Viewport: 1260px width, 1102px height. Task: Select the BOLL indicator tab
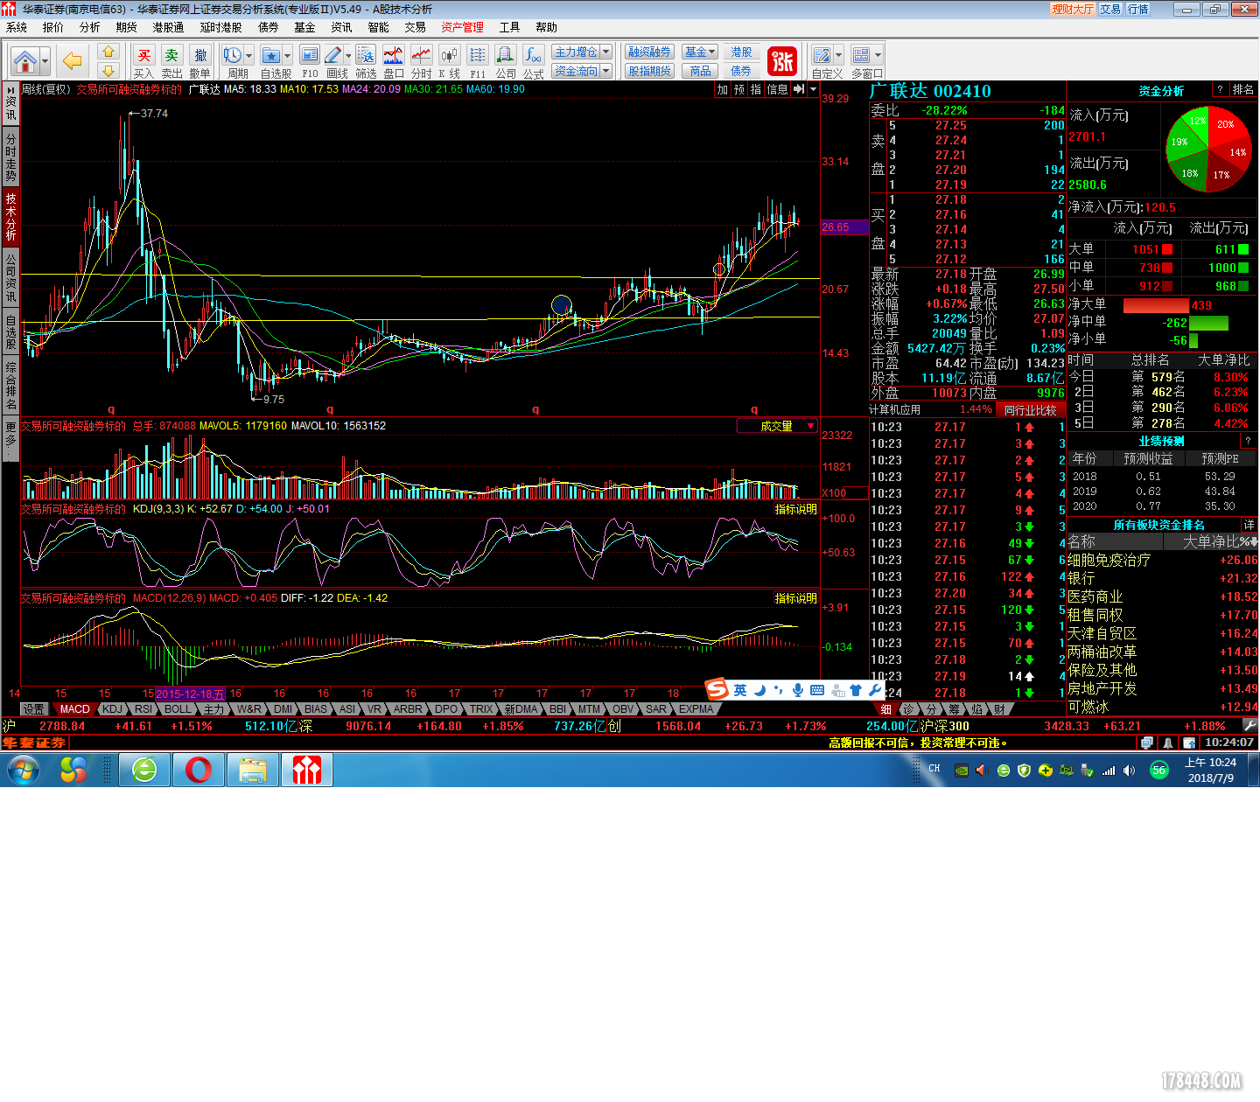coord(178,709)
